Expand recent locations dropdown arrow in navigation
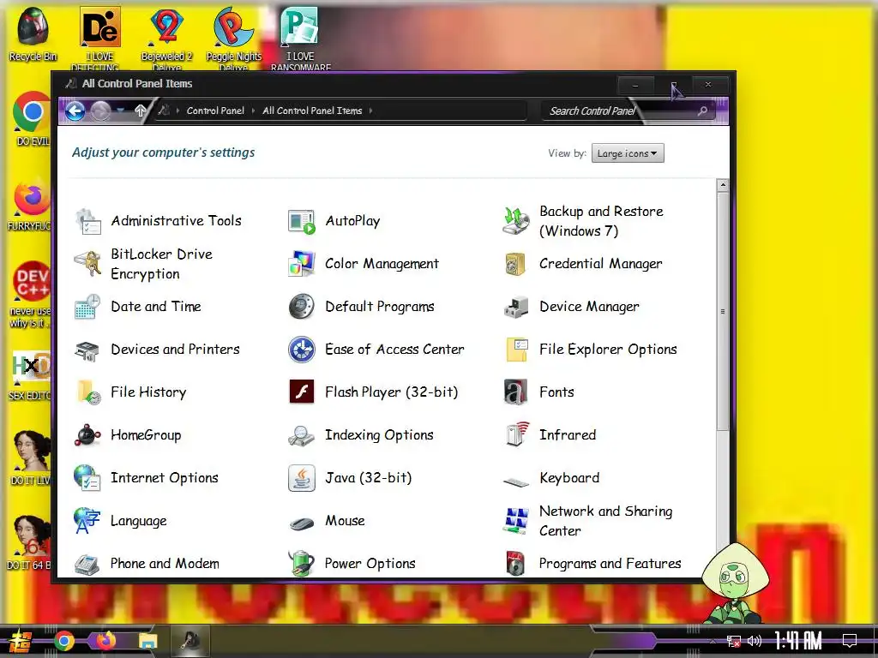 [120, 111]
